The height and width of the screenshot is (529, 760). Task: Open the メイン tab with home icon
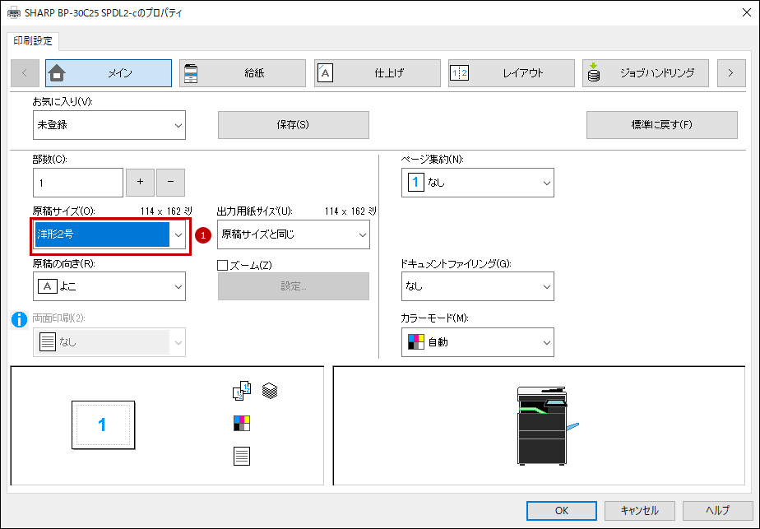coord(108,73)
